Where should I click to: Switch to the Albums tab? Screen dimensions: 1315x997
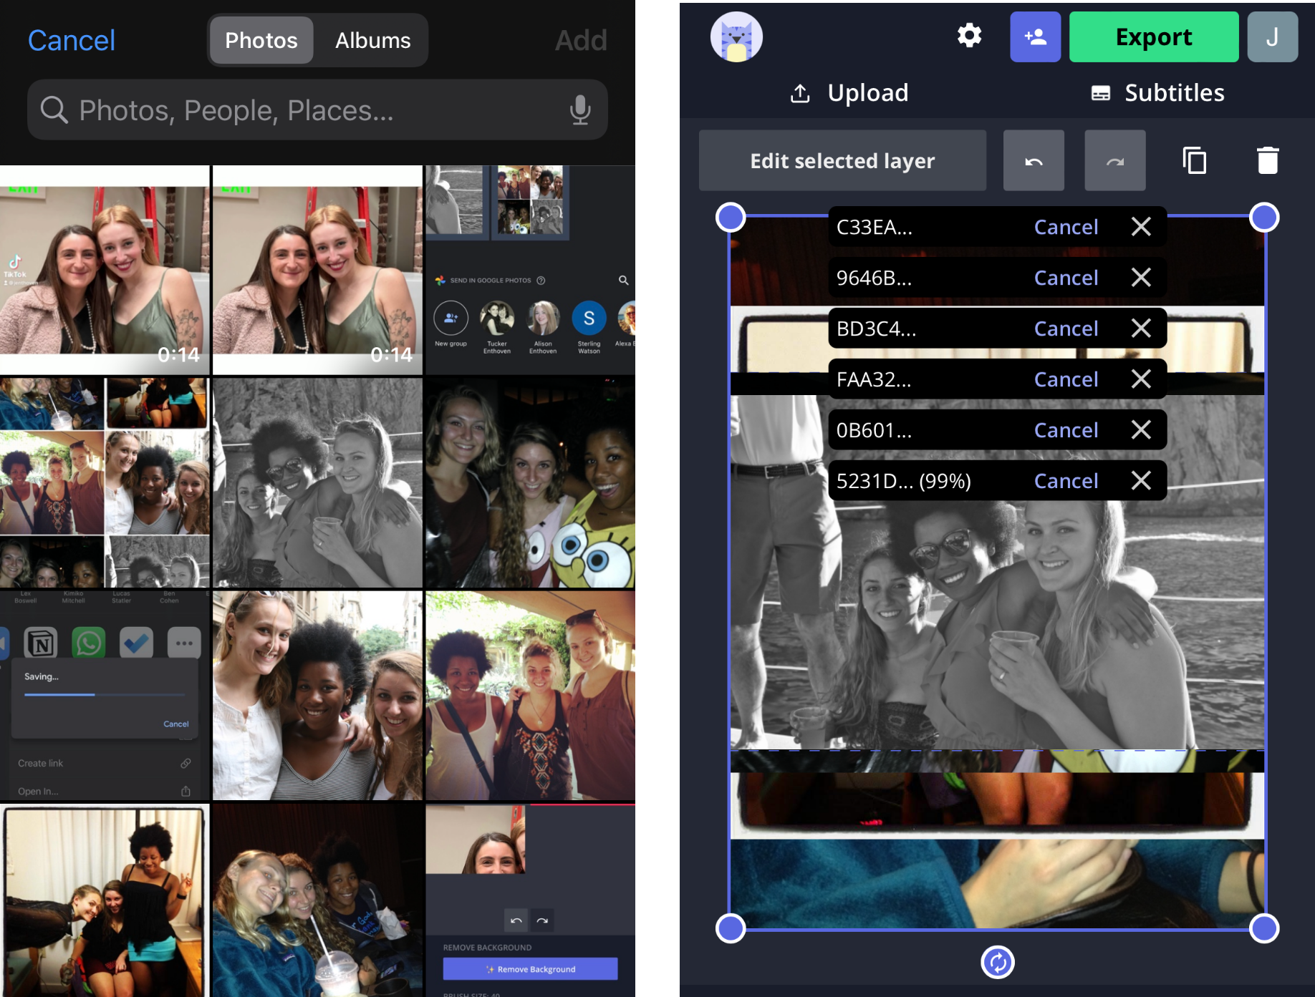coord(372,41)
